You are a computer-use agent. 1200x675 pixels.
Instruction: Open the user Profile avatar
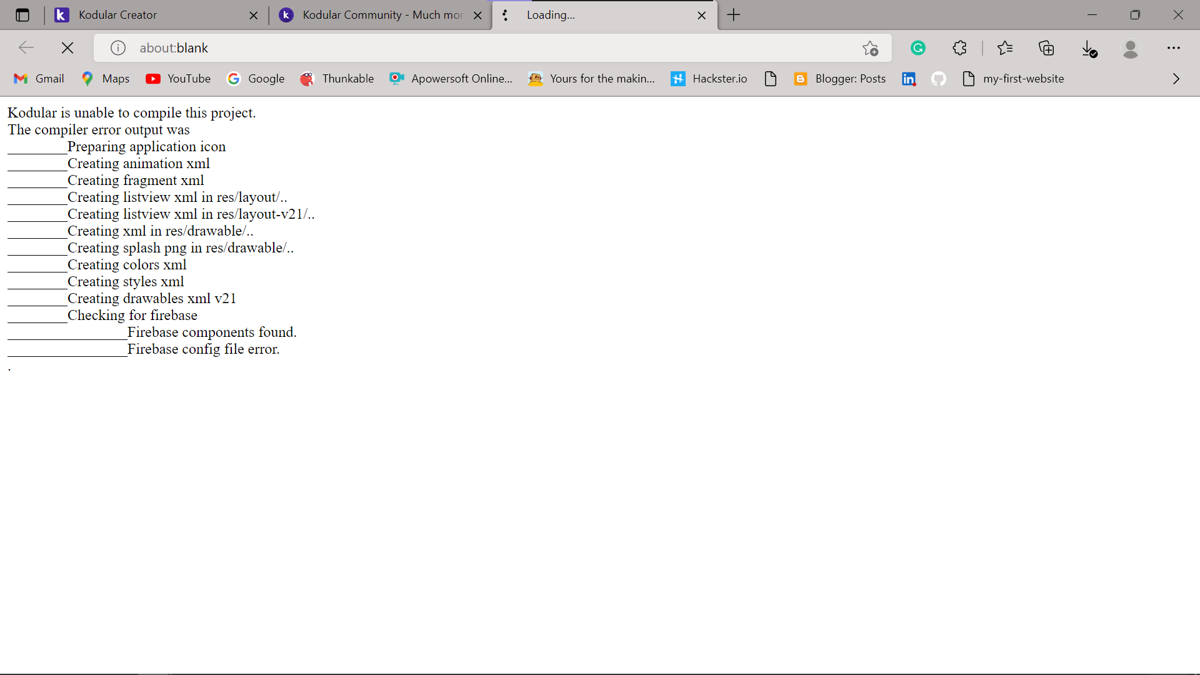click(1131, 47)
